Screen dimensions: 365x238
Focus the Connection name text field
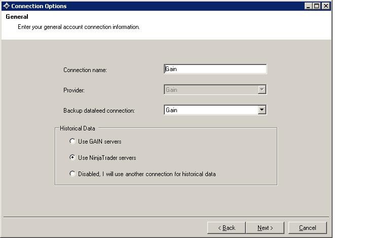[x=215, y=70]
